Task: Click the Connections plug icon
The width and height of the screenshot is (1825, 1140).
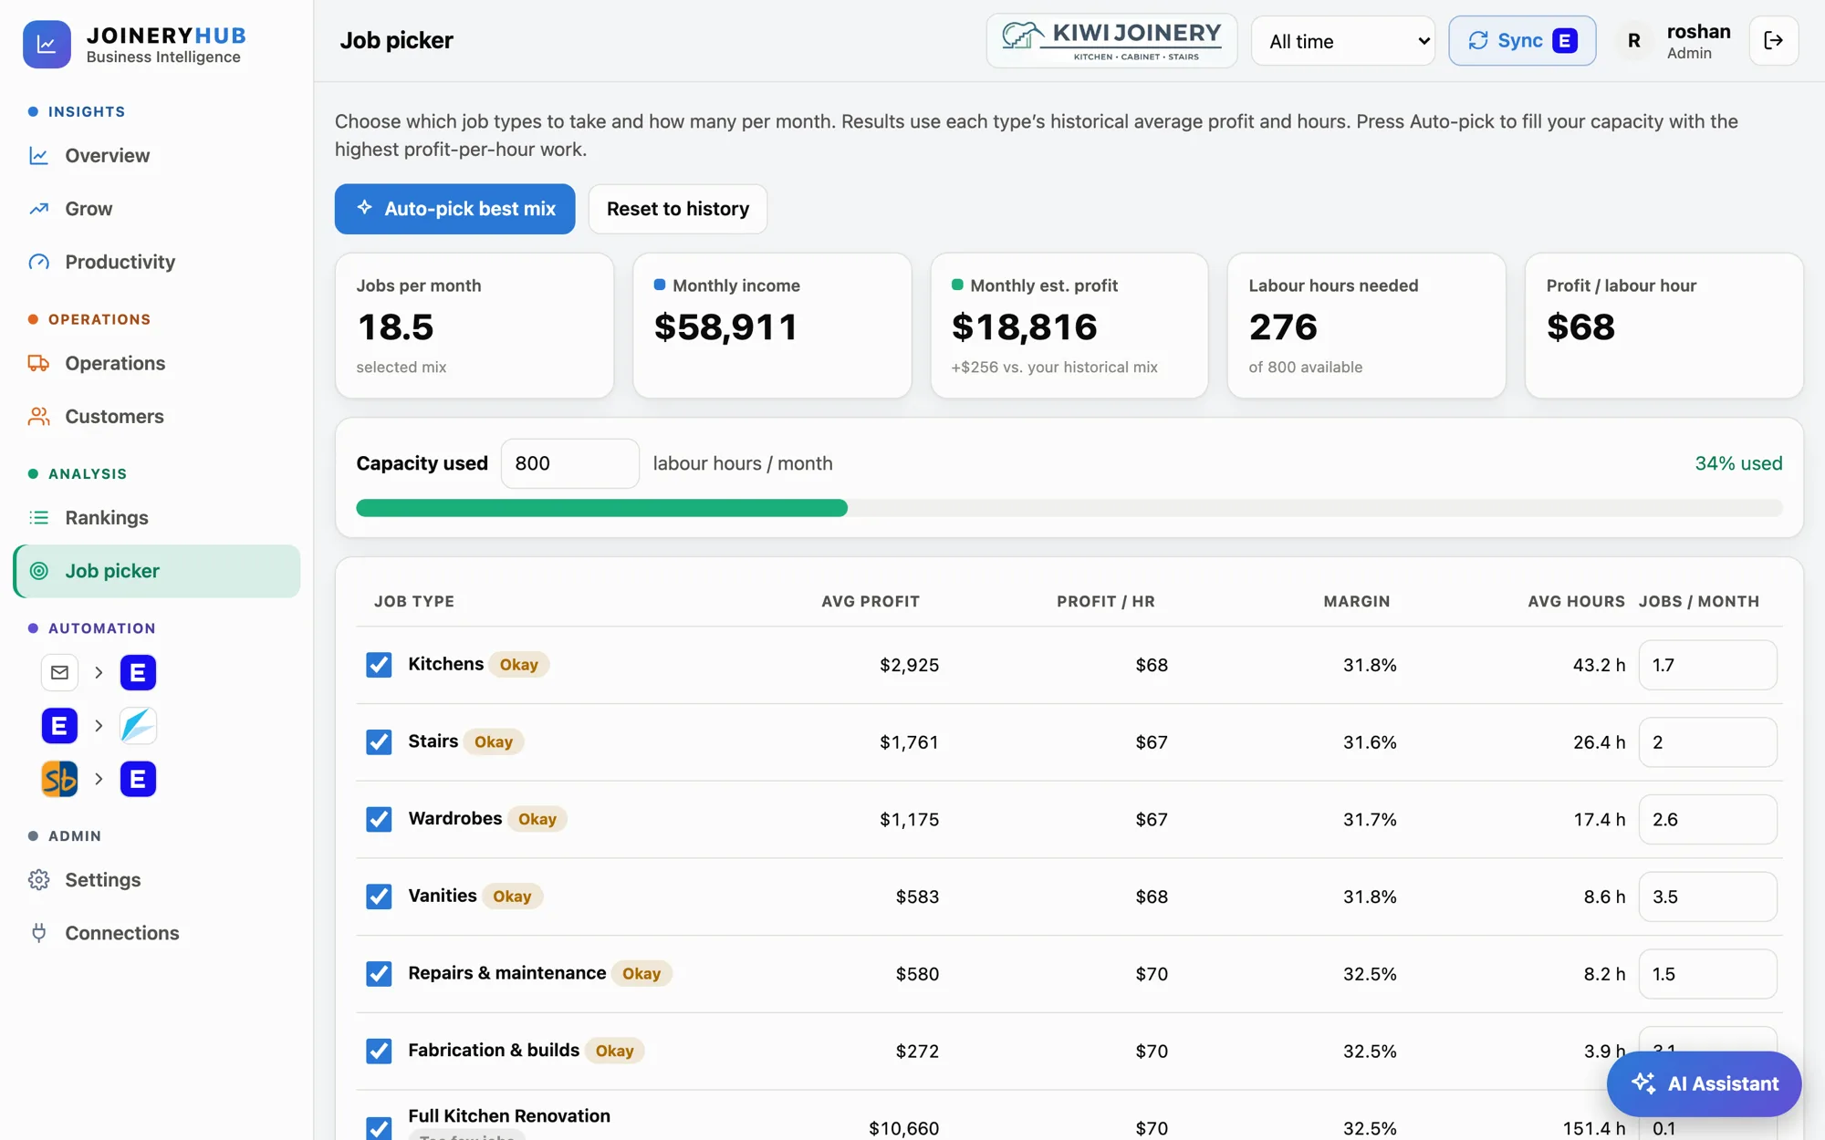Action: click(38, 933)
